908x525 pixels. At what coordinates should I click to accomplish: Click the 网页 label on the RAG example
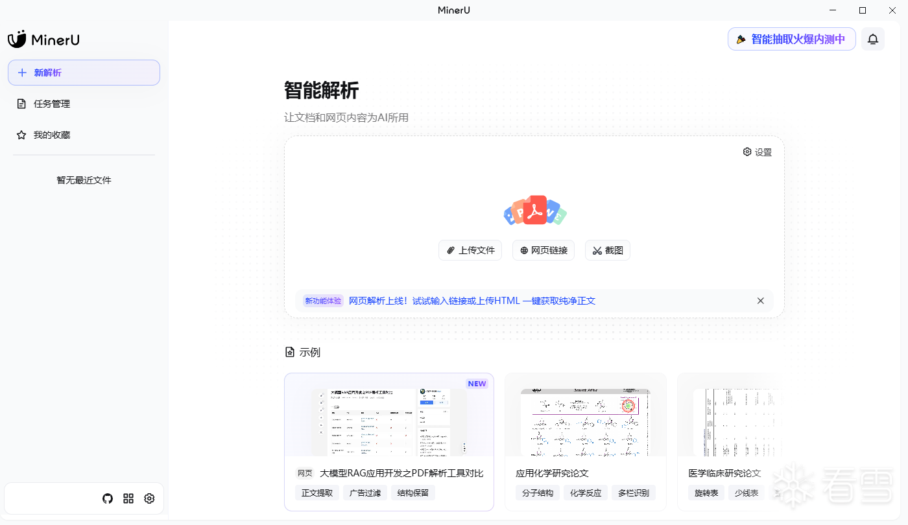click(x=305, y=473)
